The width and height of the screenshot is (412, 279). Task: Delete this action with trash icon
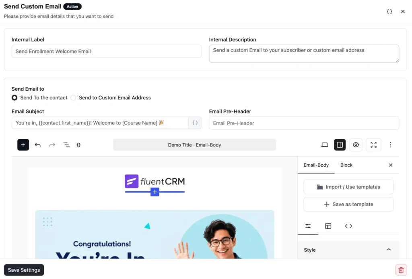coord(401,270)
